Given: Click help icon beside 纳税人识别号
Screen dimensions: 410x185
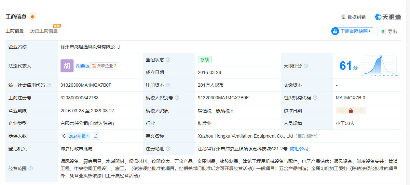Looking at the screenshot, I should [x=177, y=98].
